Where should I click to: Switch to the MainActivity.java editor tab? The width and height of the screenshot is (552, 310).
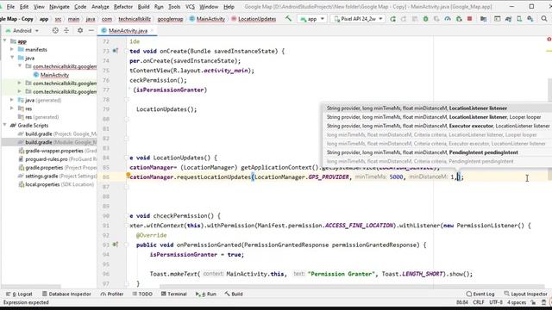128,31
